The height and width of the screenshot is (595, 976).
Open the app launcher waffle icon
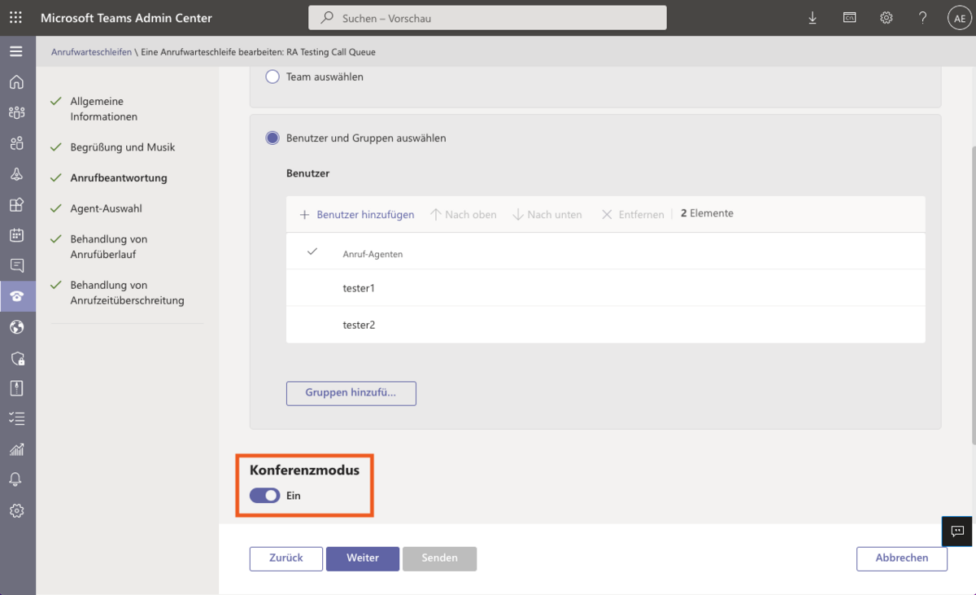coord(15,18)
